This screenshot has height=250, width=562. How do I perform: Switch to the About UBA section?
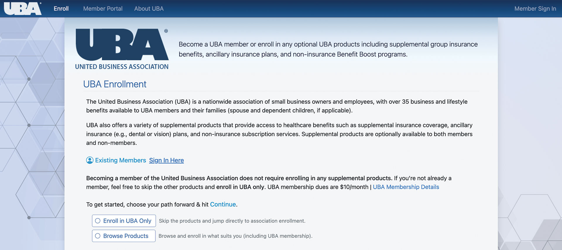tap(149, 8)
